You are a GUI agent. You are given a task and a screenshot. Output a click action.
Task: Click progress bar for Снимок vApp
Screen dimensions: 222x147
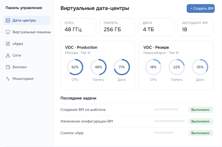coord(164,133)
